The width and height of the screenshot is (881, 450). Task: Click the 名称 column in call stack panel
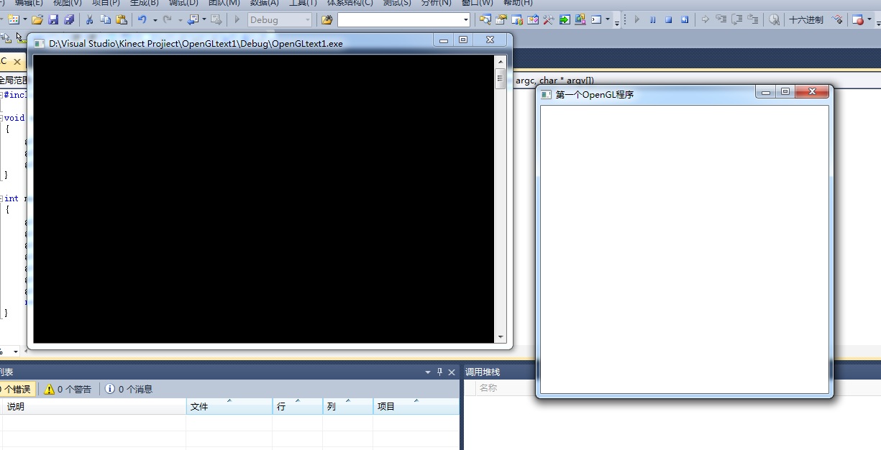coord(488,387)
